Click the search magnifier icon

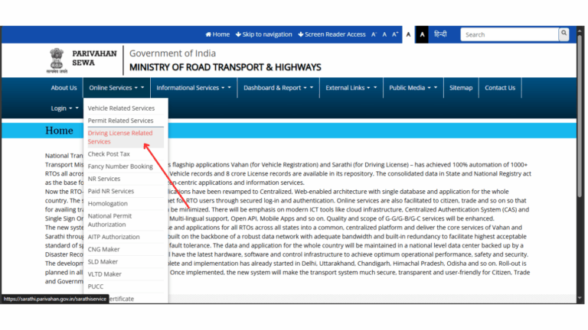click(x=563, y=34)
